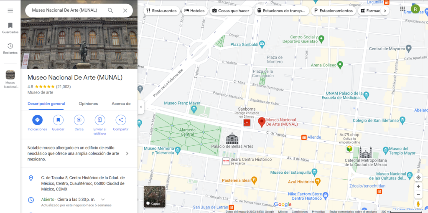The image size is (428, 213).
Task: Click Museo Memoria y Tolerancia marker
Action: click(178, 150)
